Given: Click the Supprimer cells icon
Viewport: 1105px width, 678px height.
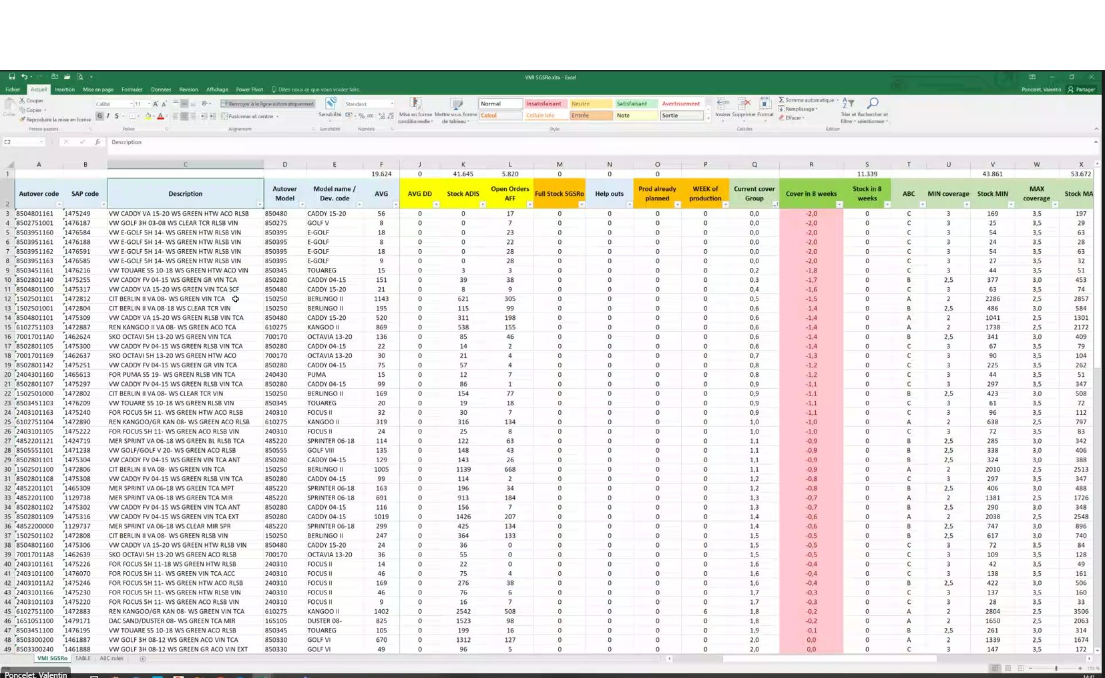Looking at the screenshot, I should [x=744, y=104].
